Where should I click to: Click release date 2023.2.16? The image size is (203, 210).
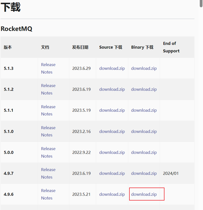point(81,131)
